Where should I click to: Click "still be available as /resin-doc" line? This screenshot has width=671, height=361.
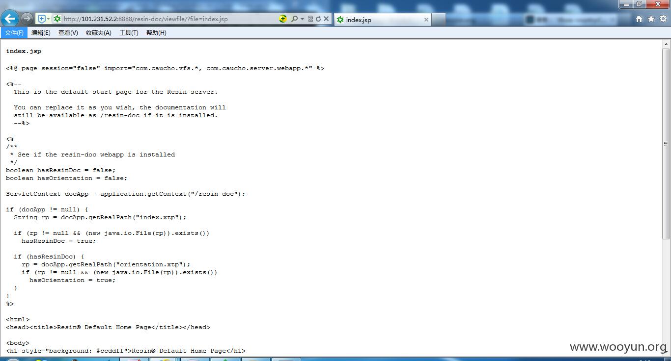click(115, 115)
